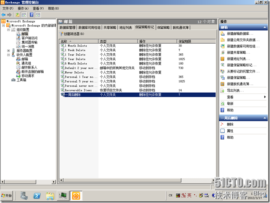Open PowerShell from the taskbar

click(x=37, y=196)
